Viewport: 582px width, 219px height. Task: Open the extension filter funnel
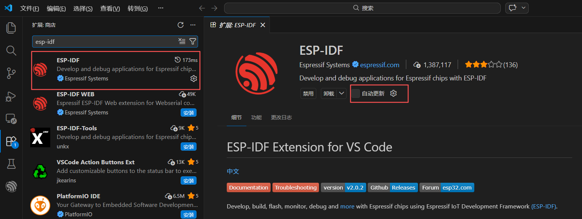click(x=192, y=42)
